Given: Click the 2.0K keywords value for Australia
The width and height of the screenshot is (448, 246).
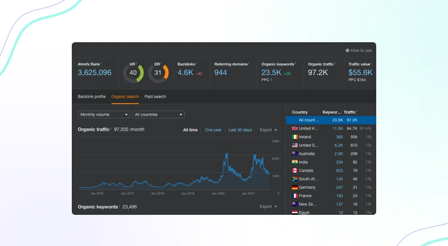Looking at the screenshot, I should (x=338, y=154).
